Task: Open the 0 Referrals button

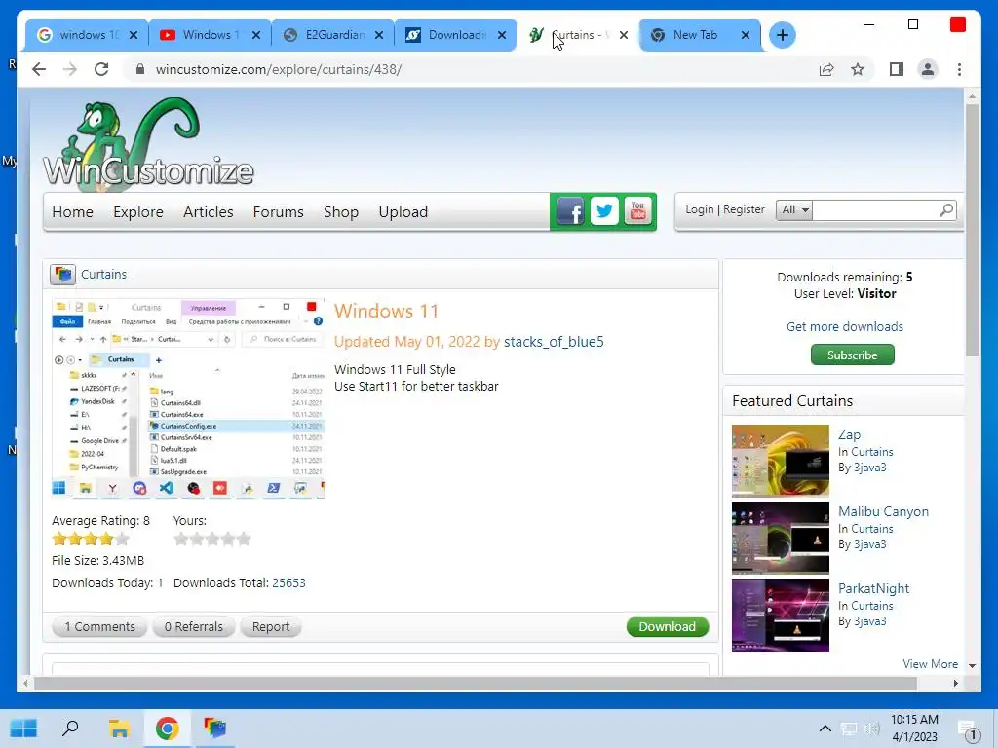Action: (194, 626)
